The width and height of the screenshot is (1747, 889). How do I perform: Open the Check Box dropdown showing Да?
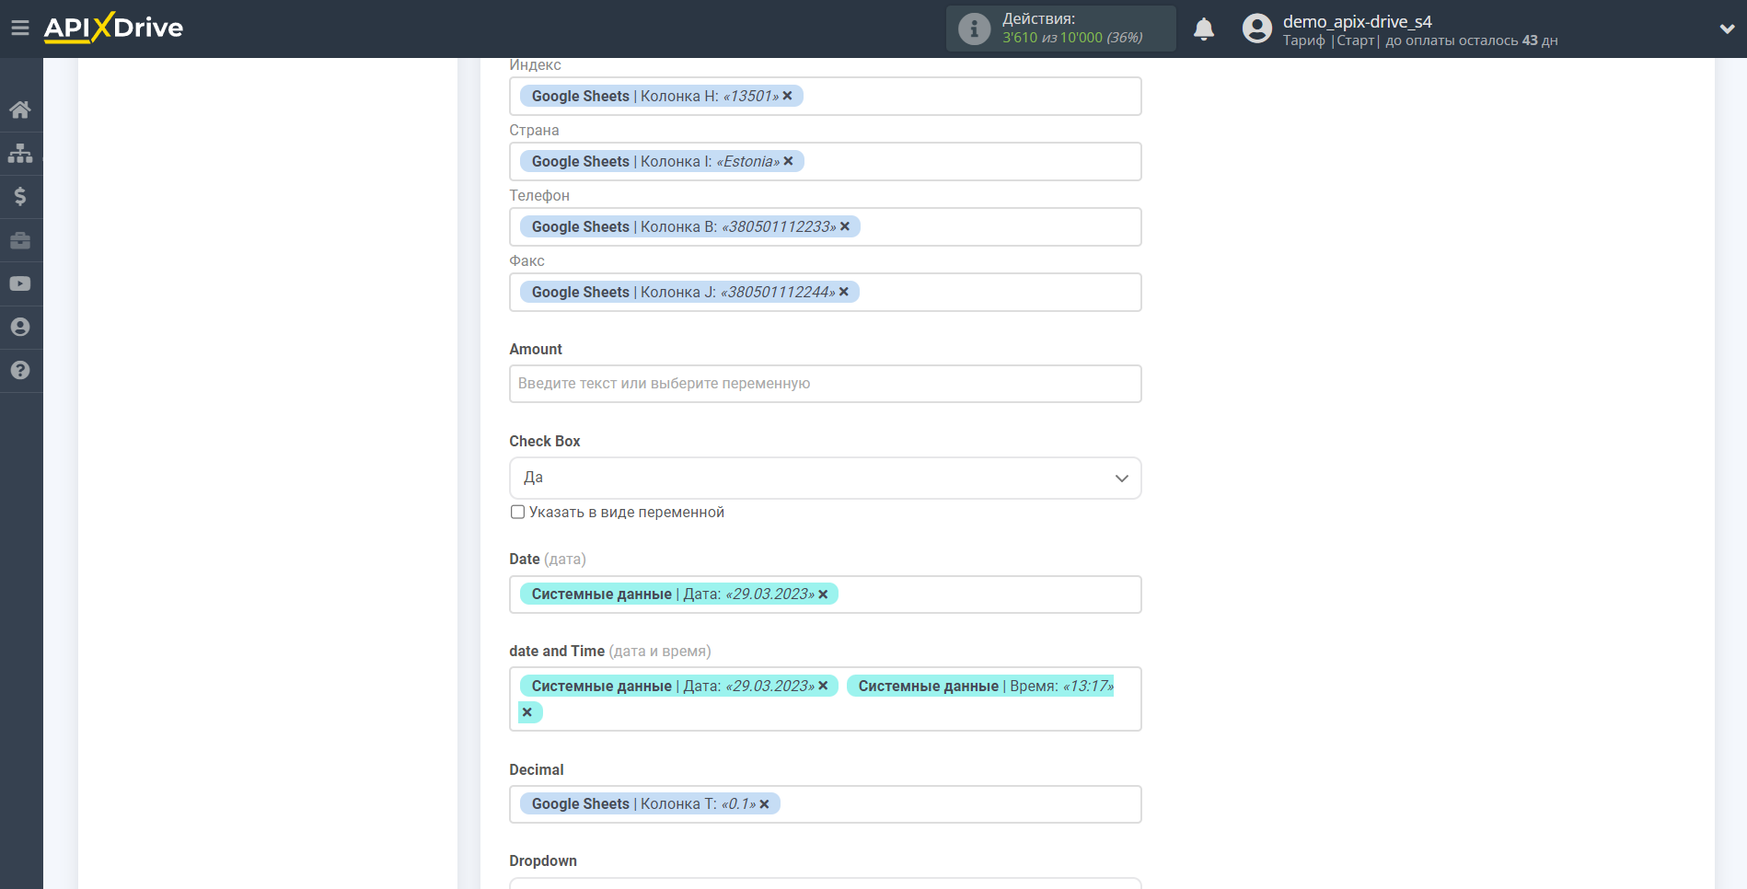click(825, 478)
